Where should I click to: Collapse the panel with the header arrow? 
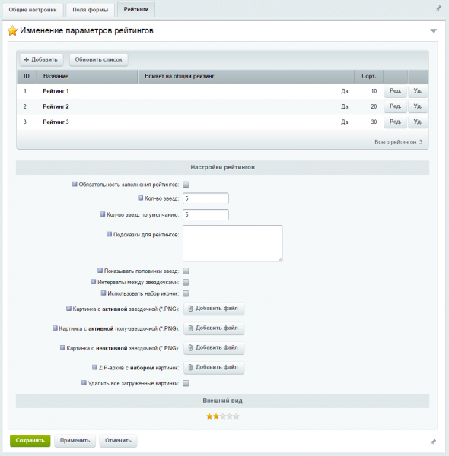[x=434, y=30]
